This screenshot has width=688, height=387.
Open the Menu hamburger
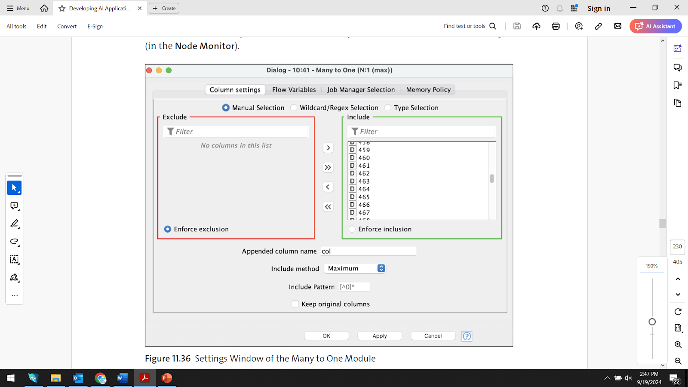18,8
